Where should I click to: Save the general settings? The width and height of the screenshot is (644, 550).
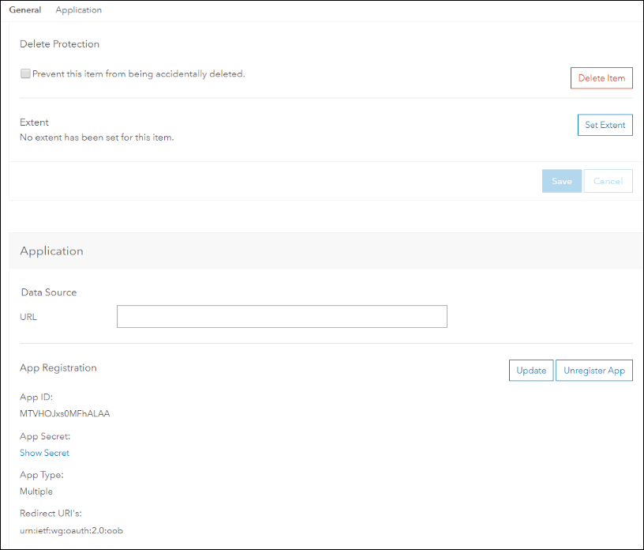coord(562,181)
